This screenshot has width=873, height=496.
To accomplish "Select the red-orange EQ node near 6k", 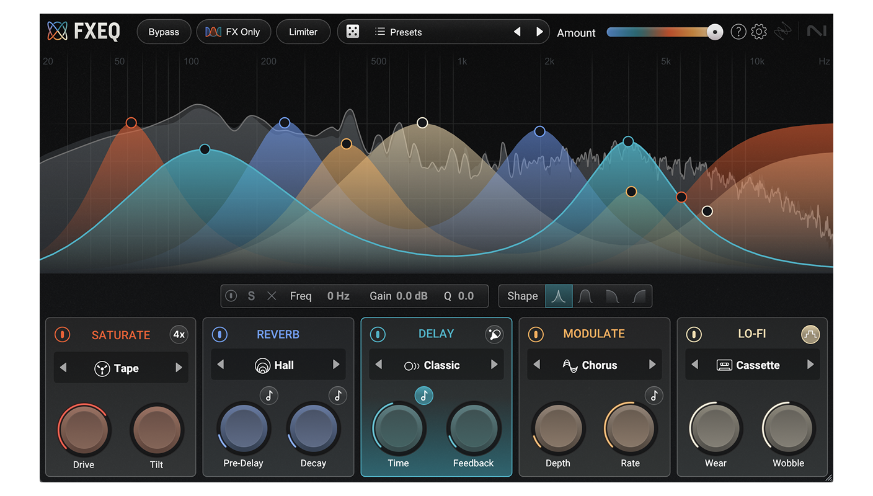I will pyautogui.click(x=681, y=197).
